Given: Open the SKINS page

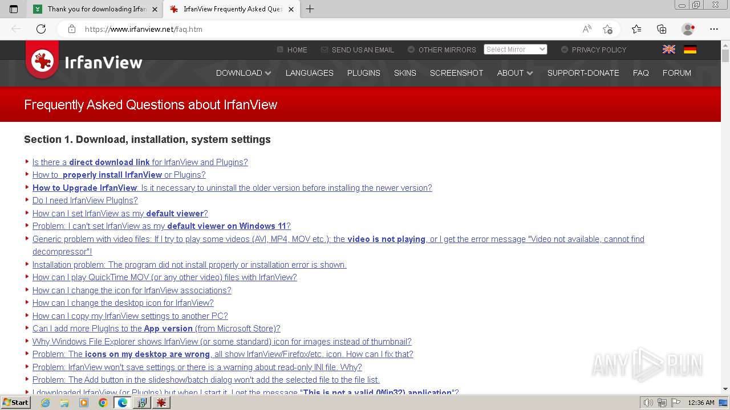Looking at the screenshot, I should 405,73.
